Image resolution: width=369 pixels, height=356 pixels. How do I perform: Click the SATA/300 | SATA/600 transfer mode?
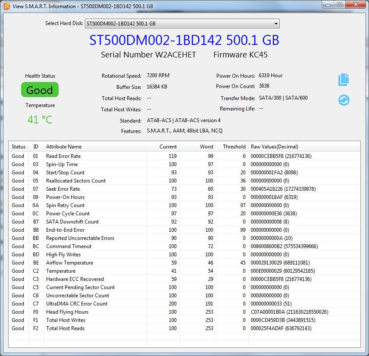click(x=283, y=98)
